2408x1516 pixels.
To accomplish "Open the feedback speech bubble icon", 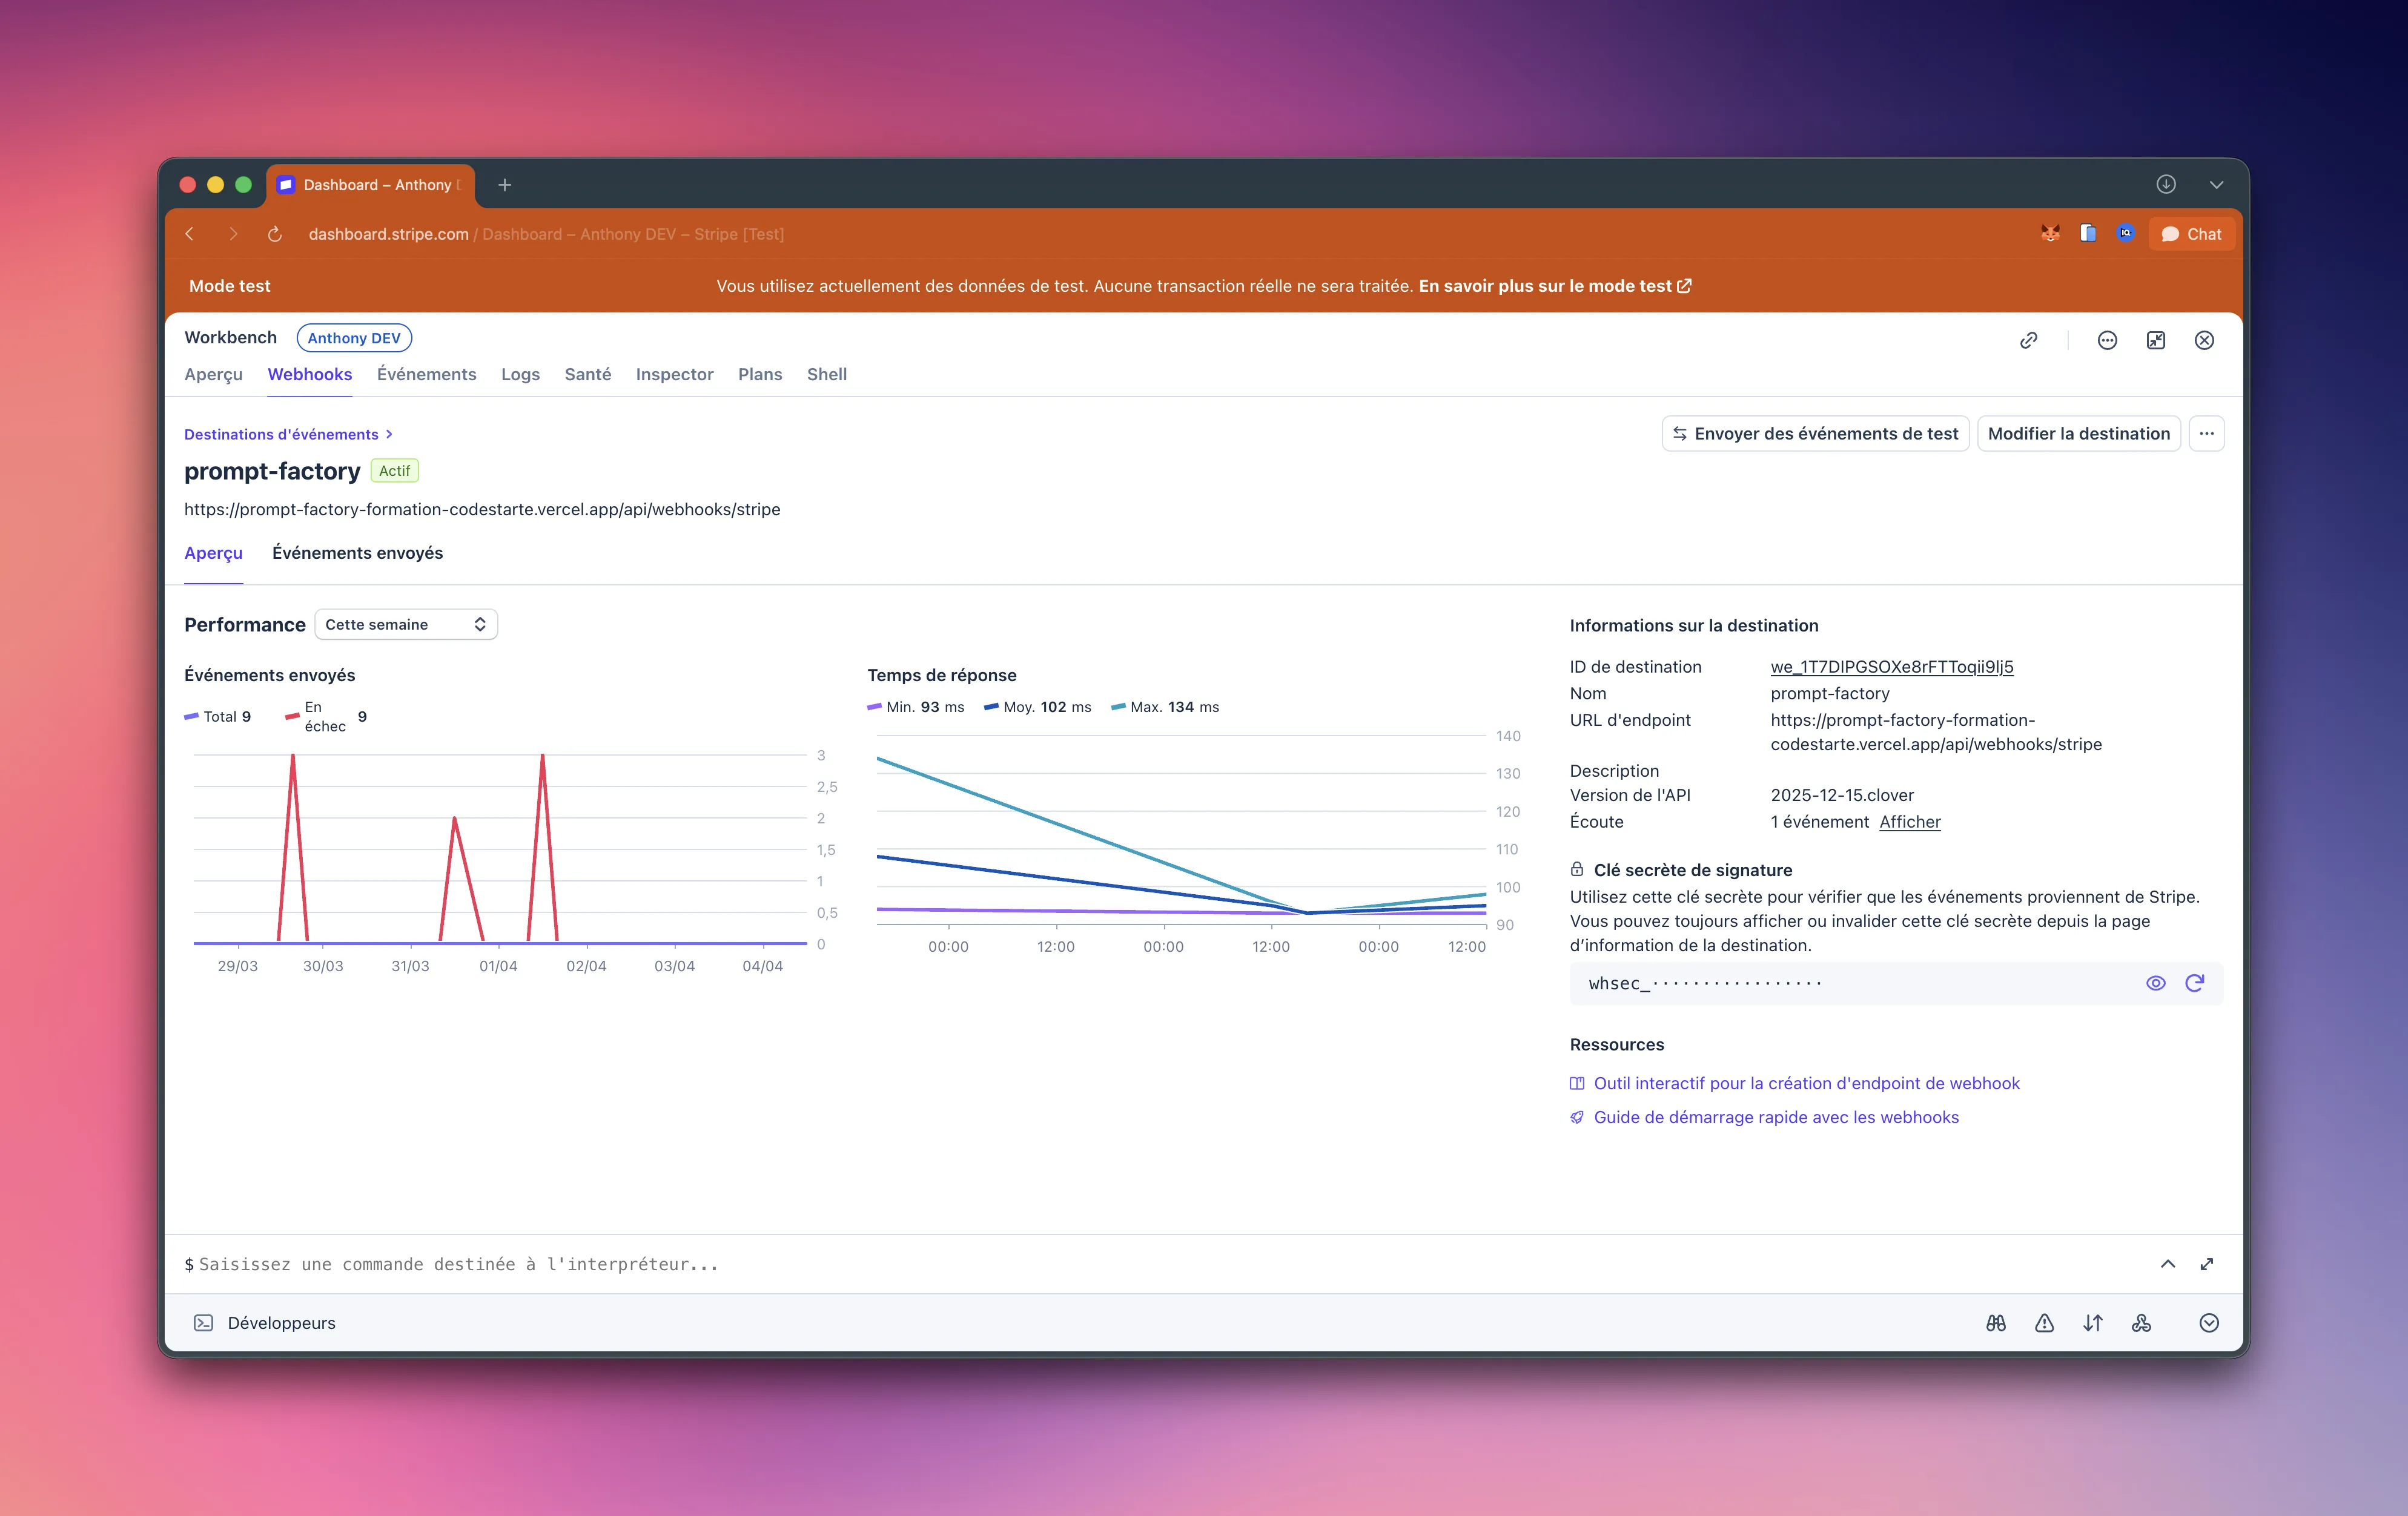I will [x=2107, y=340].
